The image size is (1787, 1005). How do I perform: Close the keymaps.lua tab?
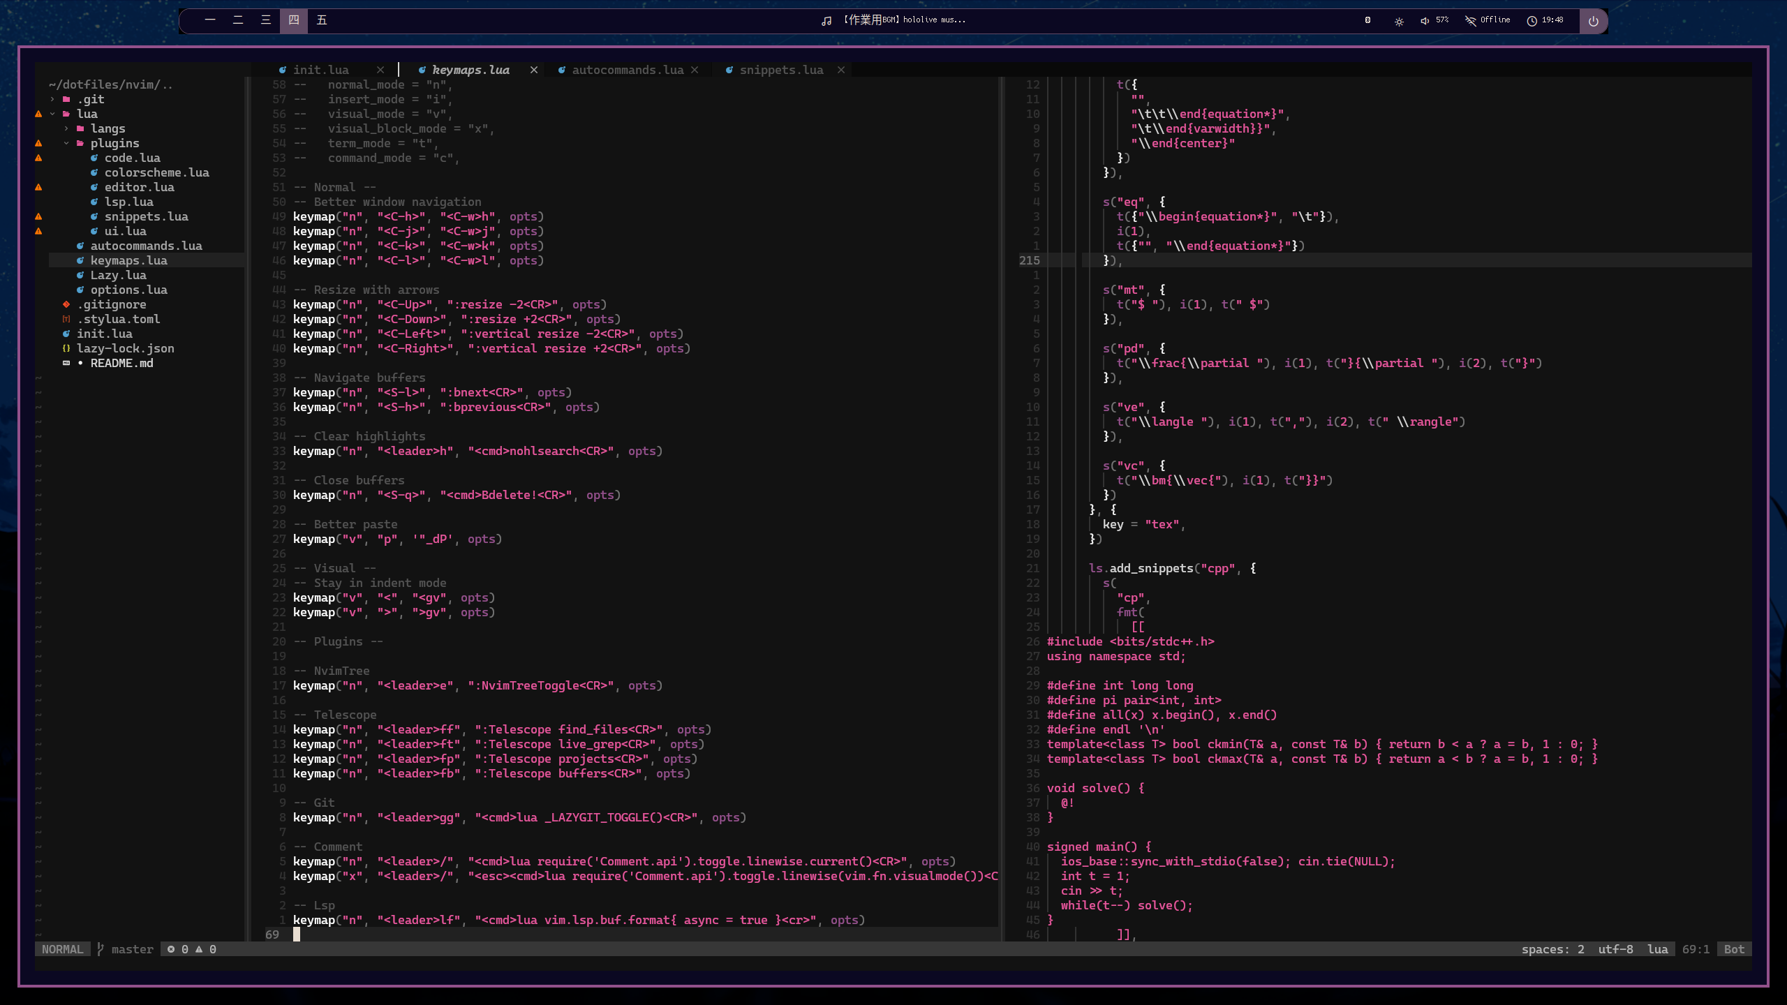point(534,70)
